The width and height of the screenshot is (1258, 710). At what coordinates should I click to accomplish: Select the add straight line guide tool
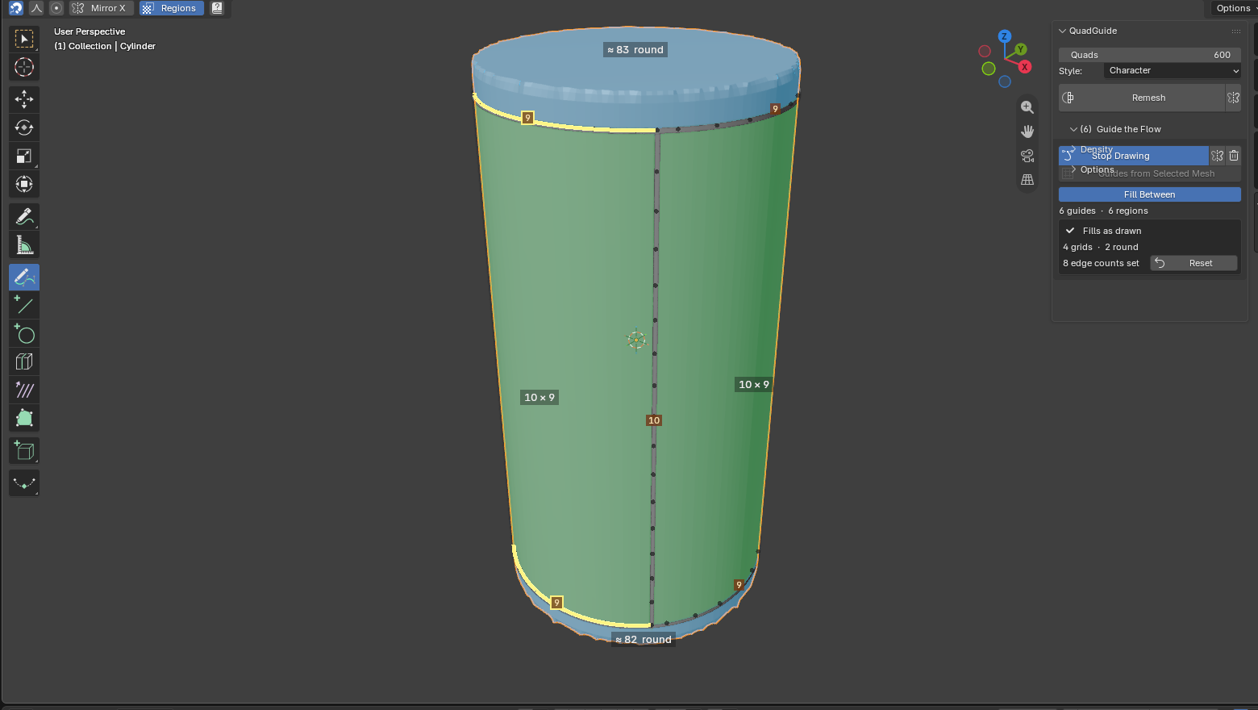click(24, 305)
